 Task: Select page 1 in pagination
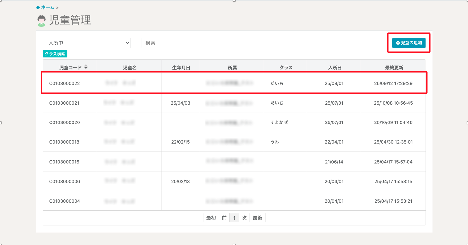pos(234,218)
